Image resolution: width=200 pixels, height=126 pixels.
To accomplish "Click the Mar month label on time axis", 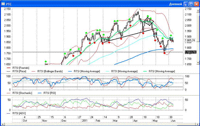I will [x=115, y=121].
